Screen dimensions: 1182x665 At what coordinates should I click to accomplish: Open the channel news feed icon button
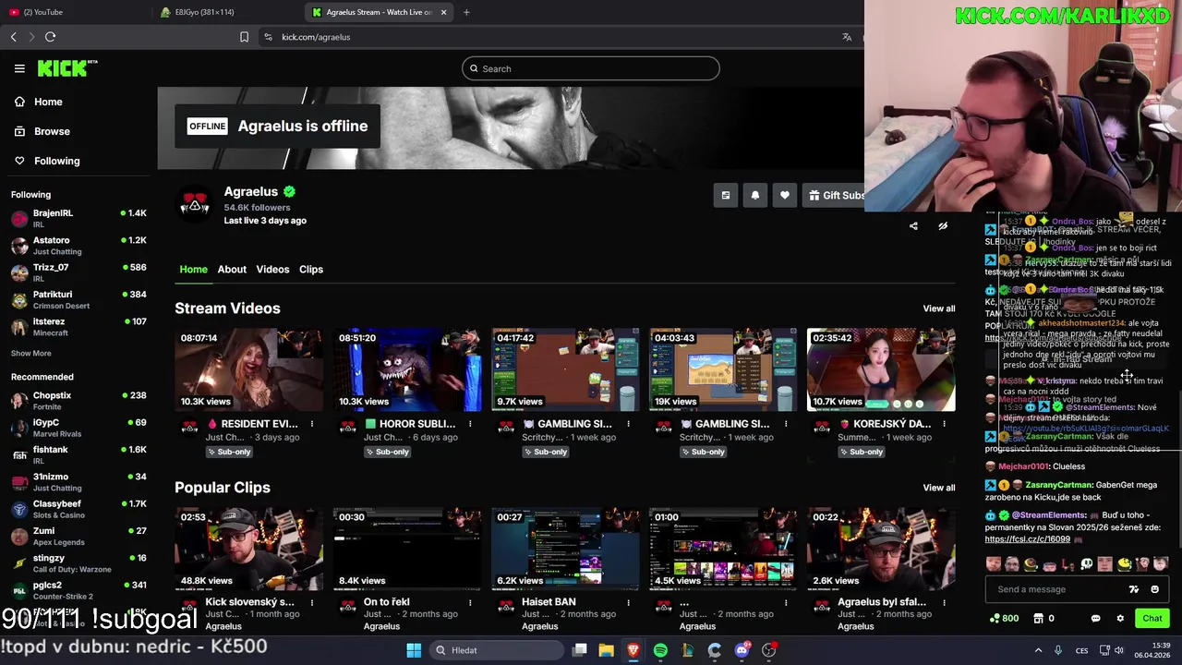coord(726,195)
